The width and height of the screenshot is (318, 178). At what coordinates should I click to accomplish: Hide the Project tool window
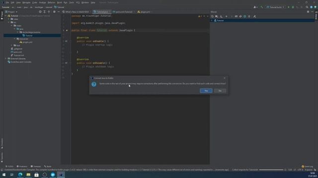click(x=59, y=12)
